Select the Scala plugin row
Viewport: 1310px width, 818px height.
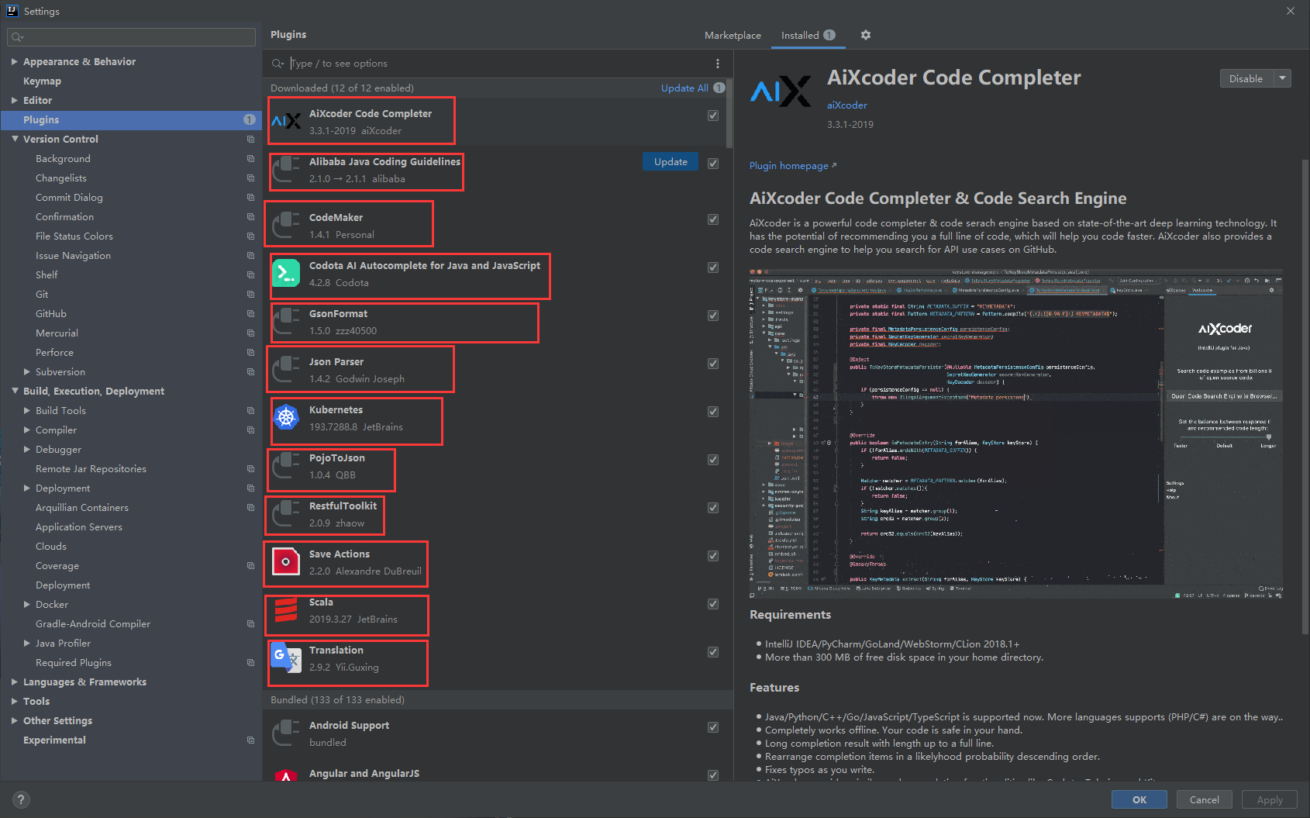click(498, 610)
